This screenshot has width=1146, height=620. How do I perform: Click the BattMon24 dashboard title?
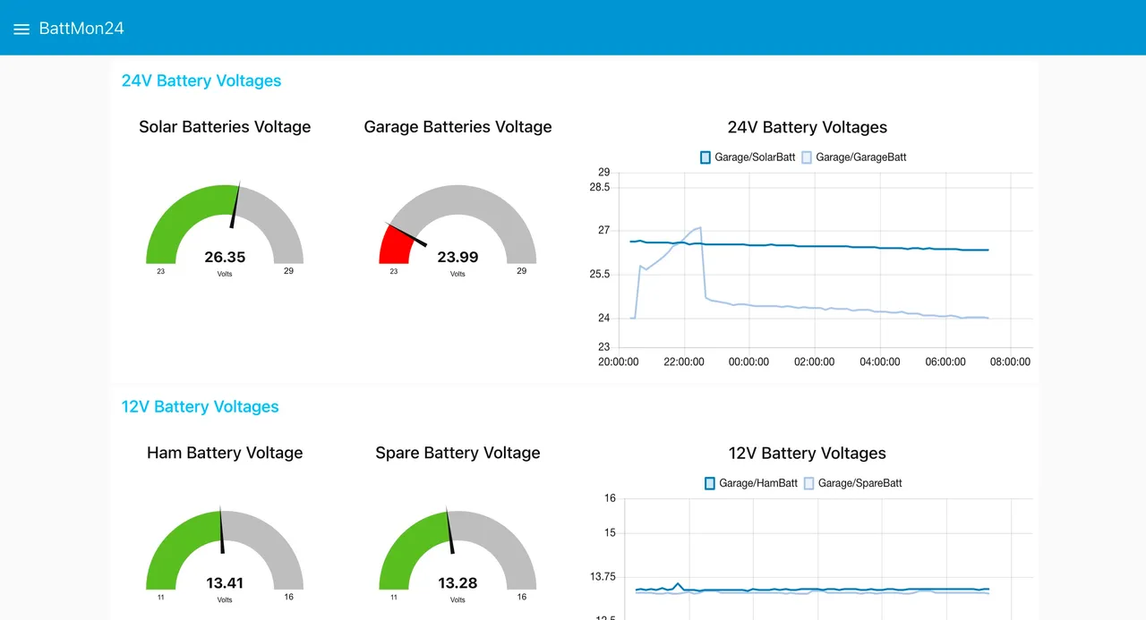[81, 29]
